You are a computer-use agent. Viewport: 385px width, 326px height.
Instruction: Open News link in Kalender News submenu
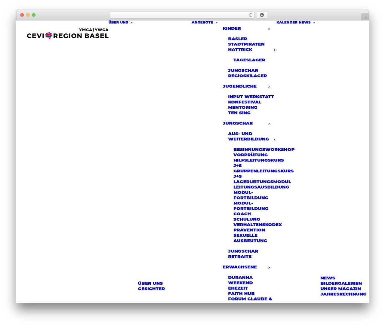[328, 278]
